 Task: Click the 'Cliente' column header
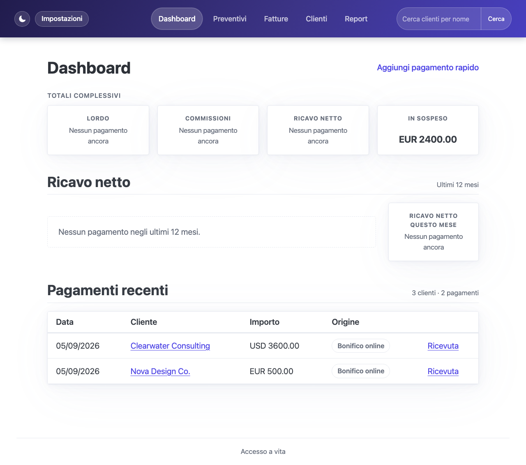(x=144, y=322)
